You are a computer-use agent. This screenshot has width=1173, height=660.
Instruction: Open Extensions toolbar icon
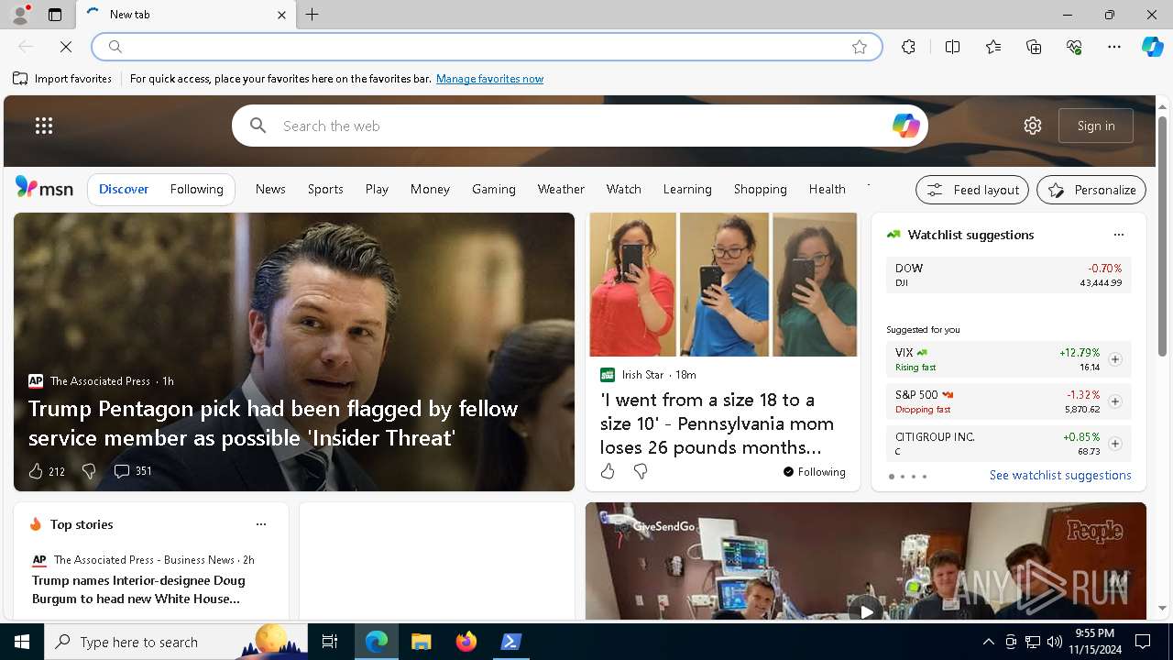tap(908, 47)
